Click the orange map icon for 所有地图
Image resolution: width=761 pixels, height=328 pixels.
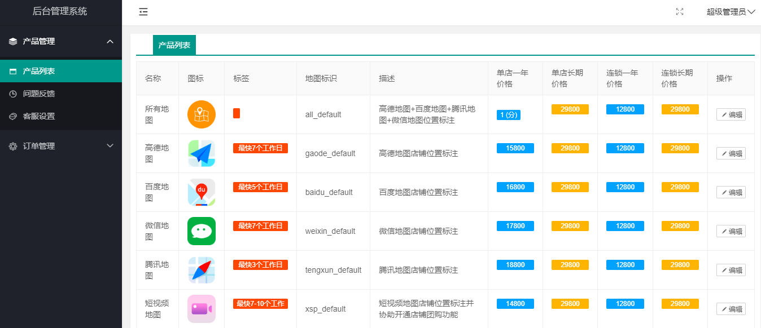click(201, 114)
